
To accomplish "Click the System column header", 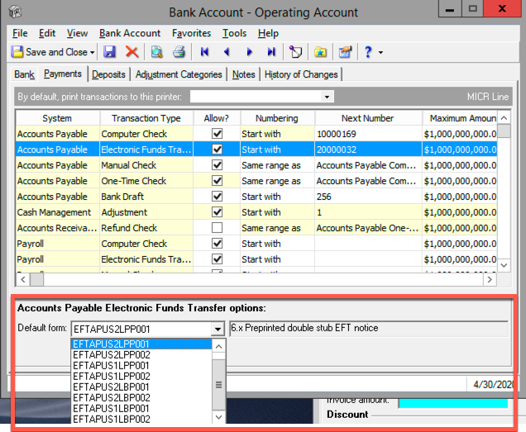I will tap(57, 118).
